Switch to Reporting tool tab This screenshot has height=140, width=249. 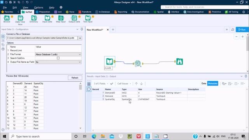pyautogui.click(x=121, y=12)
